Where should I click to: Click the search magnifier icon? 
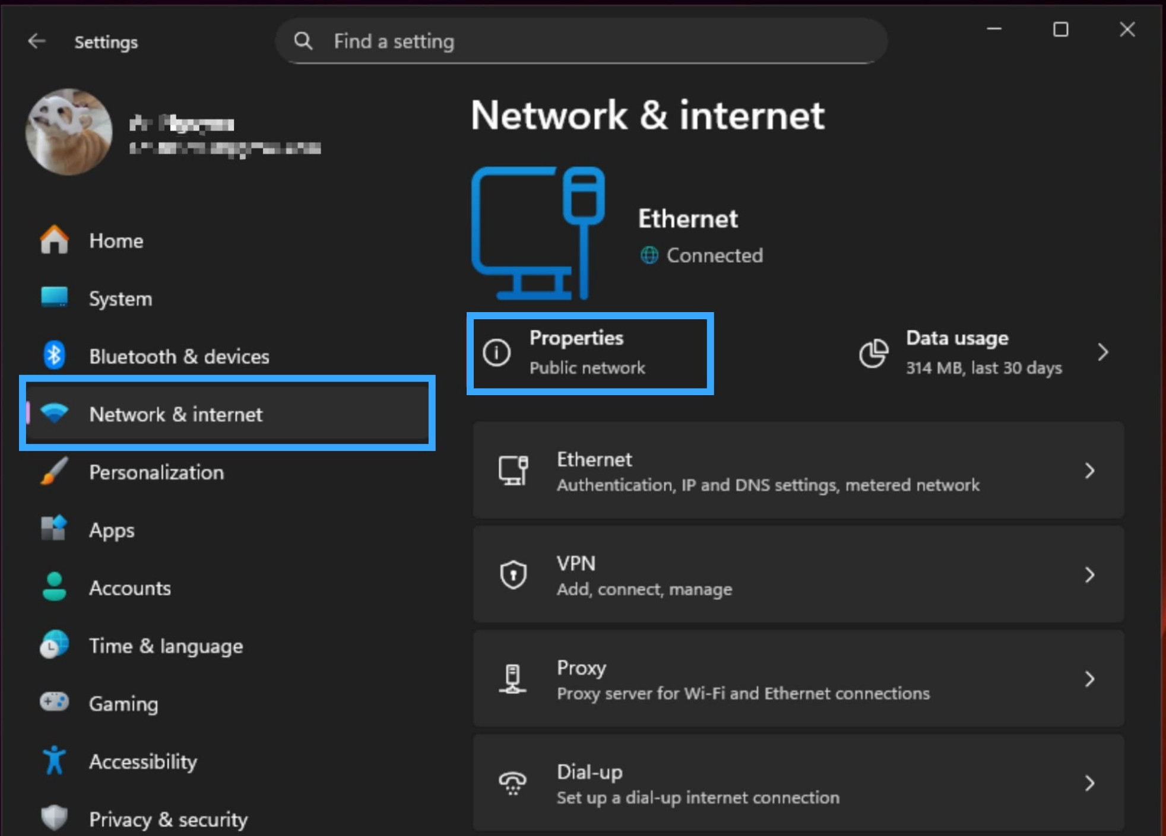303,41
